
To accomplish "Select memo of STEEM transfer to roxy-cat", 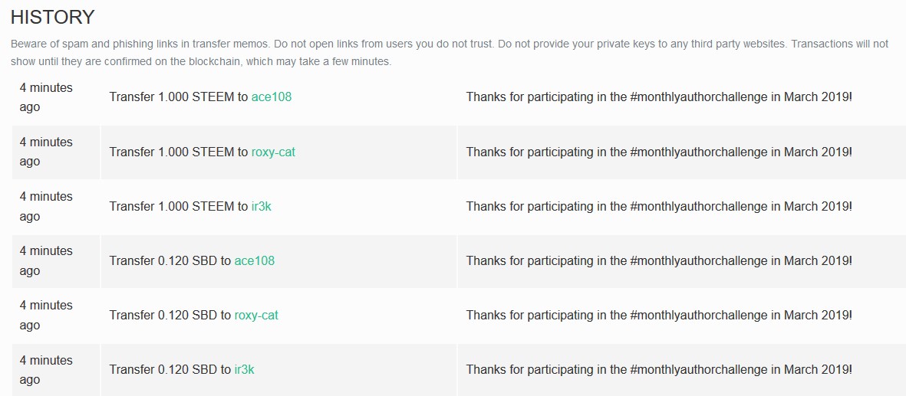I will click(659, 152).
